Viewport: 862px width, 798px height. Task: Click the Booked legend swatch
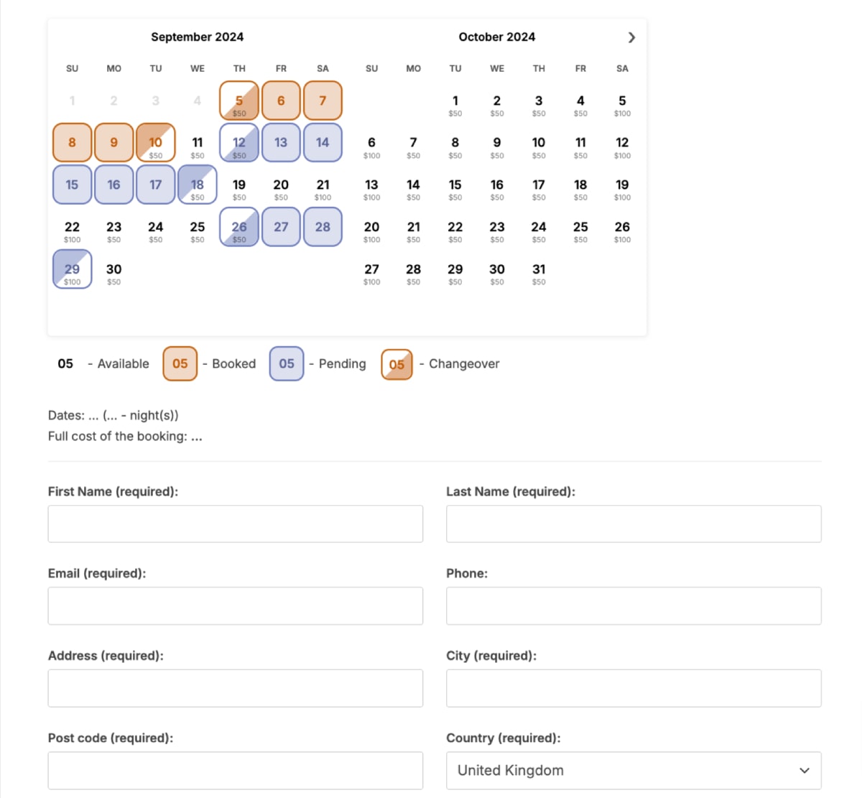coord(180,363)
